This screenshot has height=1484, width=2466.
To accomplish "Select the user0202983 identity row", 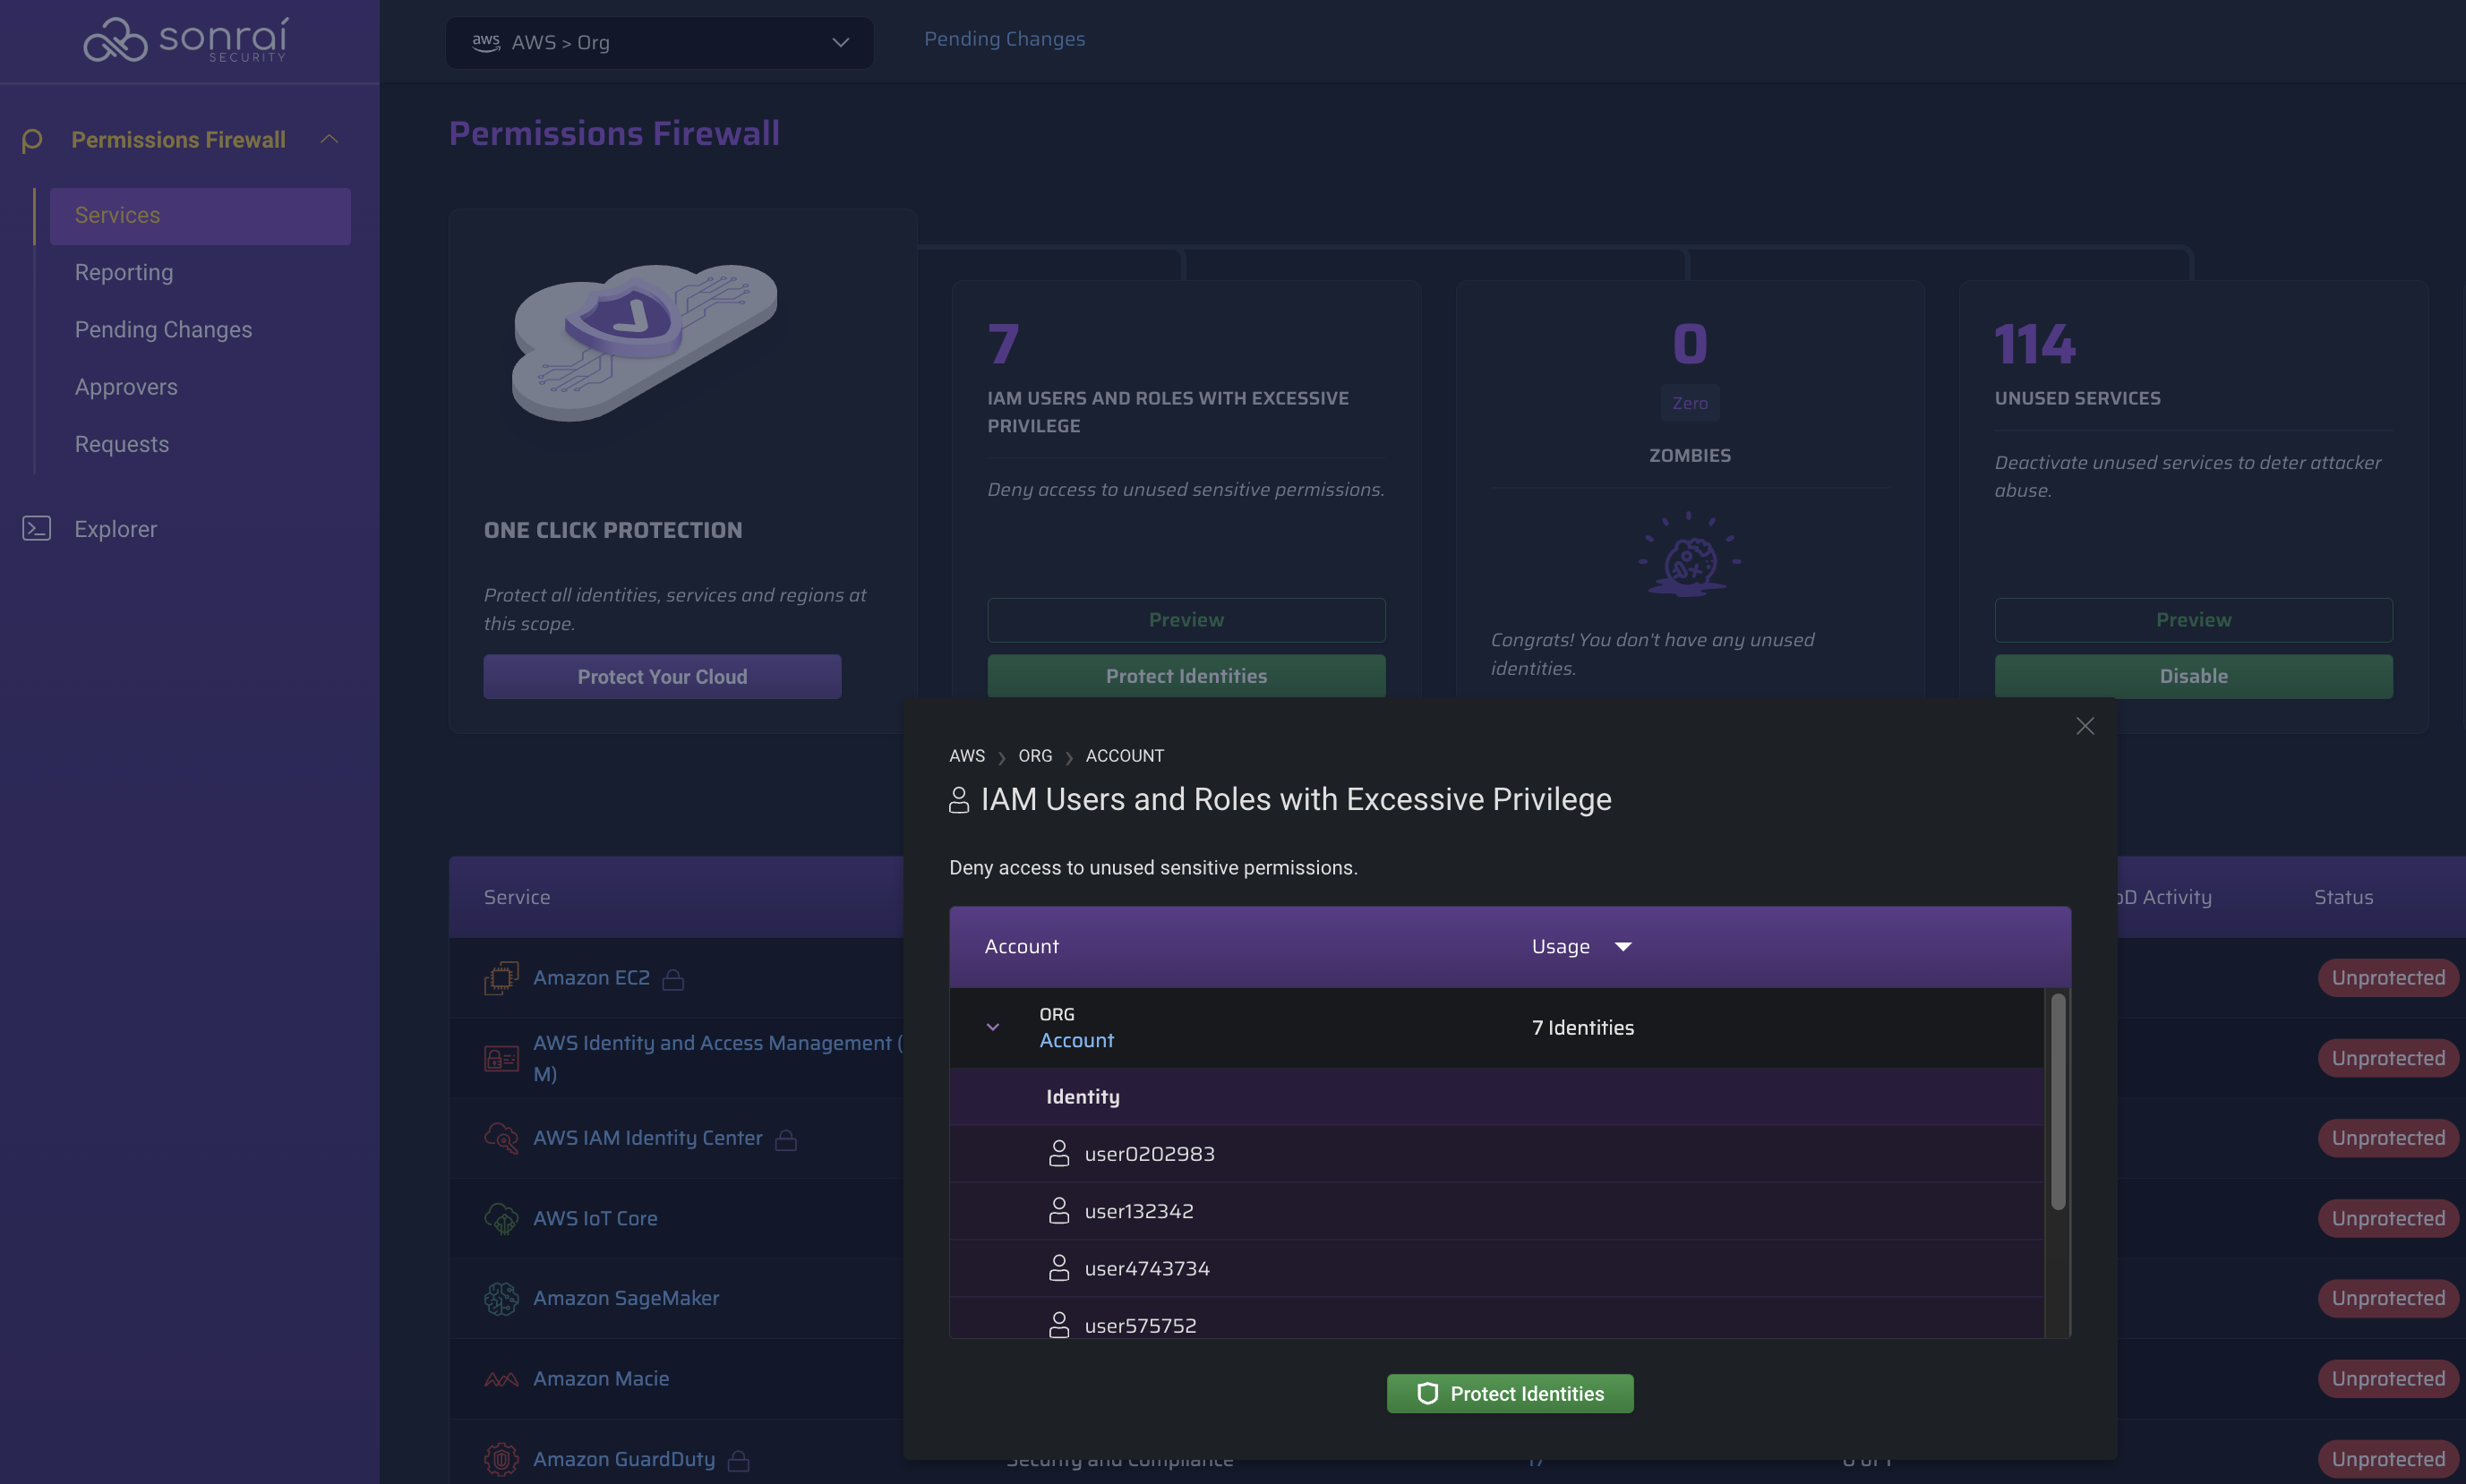I will coord(1496,1154).
